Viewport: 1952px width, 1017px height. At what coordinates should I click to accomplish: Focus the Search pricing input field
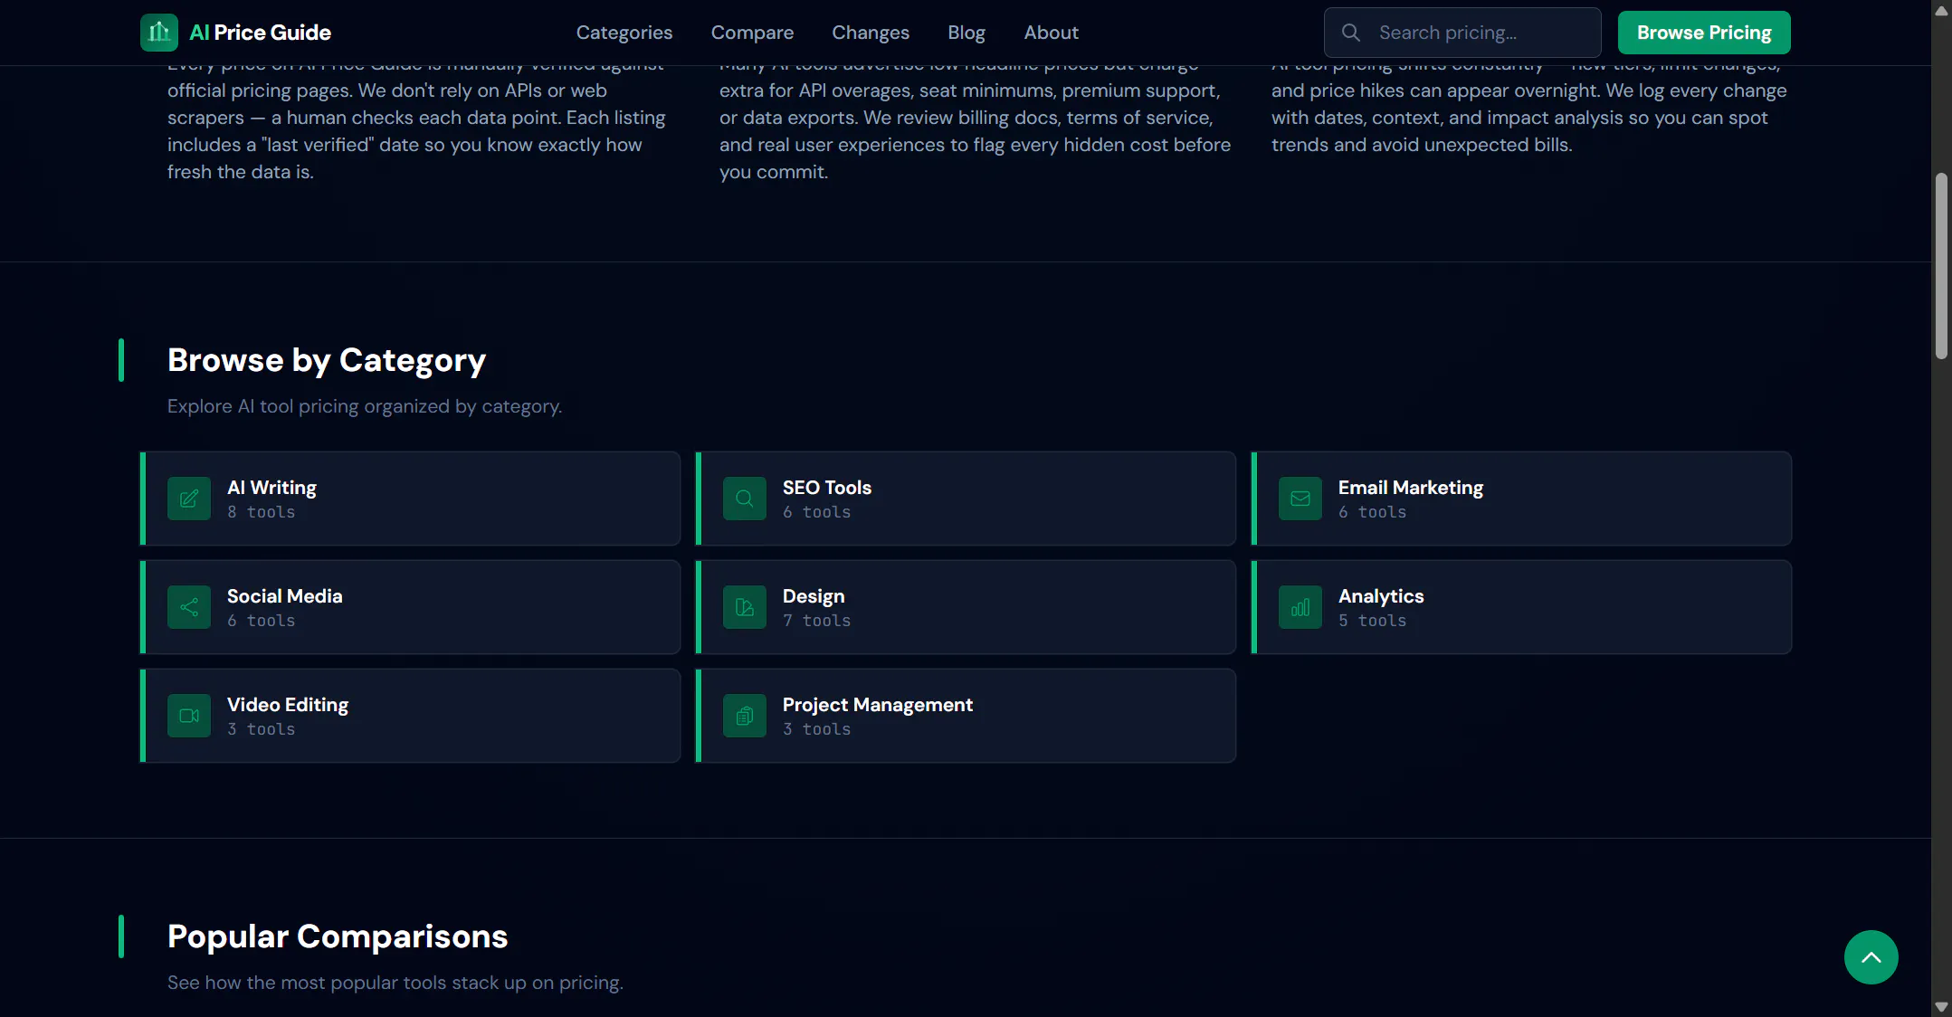(1462, 33)
